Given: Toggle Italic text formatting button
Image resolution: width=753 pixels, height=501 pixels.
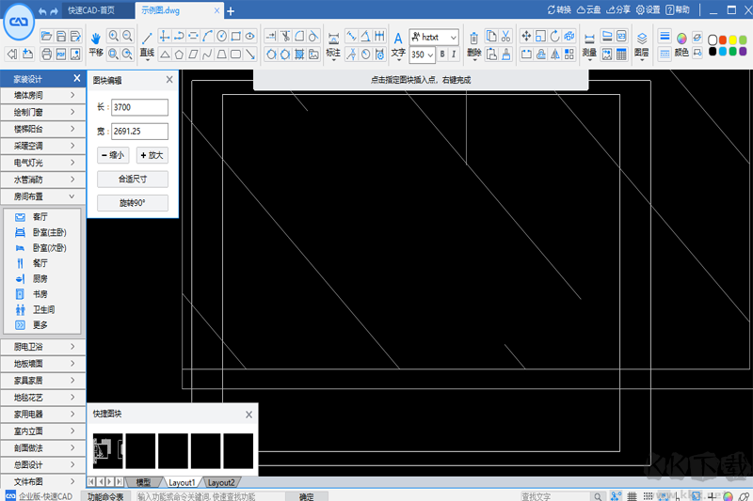Looking at the screenshot, I should click(454, 55).
